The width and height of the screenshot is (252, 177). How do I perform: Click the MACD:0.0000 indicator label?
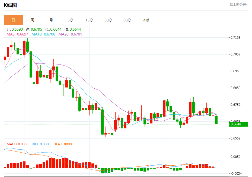[18, 144]
